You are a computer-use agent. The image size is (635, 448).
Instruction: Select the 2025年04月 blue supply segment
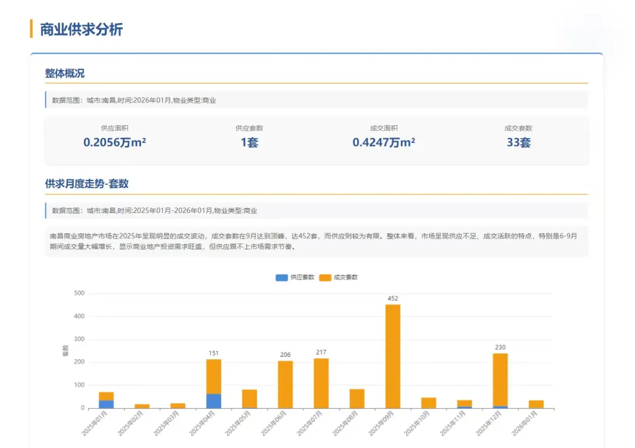click(x=214, y=401)
